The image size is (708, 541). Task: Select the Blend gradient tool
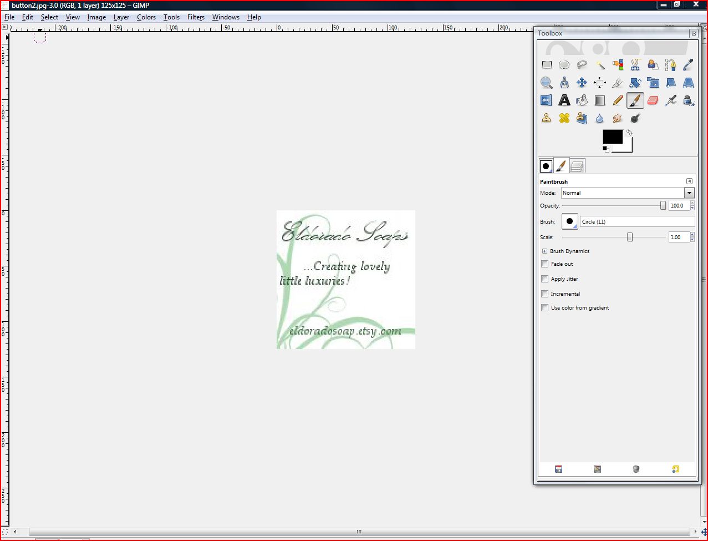pyautogui.click(x=600, y=100)
